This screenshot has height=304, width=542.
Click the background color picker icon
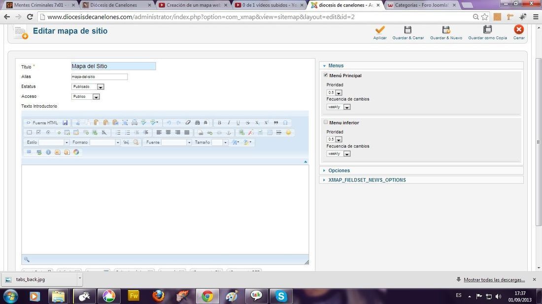click(x=247, y=142)
